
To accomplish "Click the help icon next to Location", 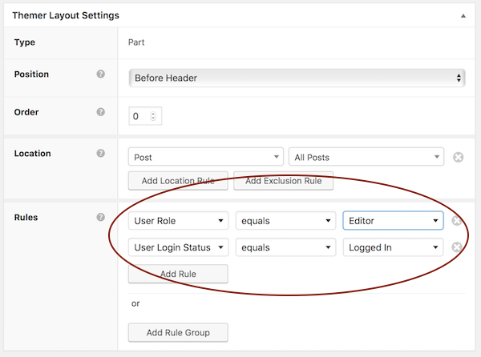I will tap(101, 154).
